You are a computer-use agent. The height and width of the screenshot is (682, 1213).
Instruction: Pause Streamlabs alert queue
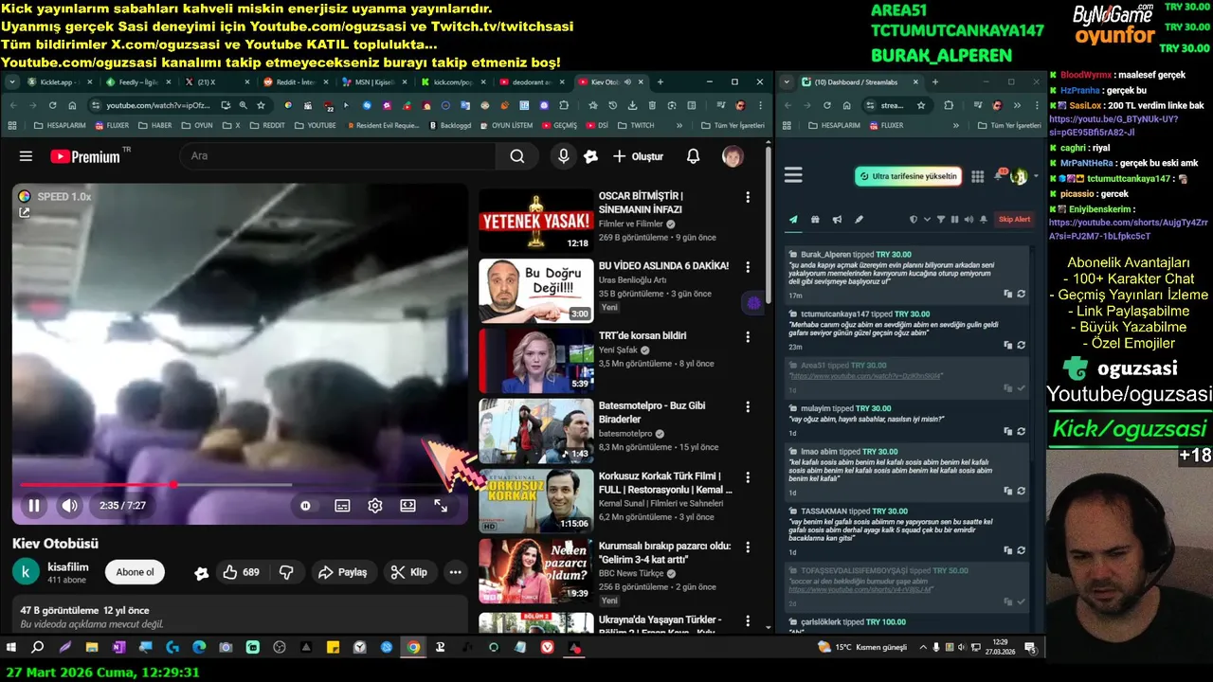coord(954,220)
